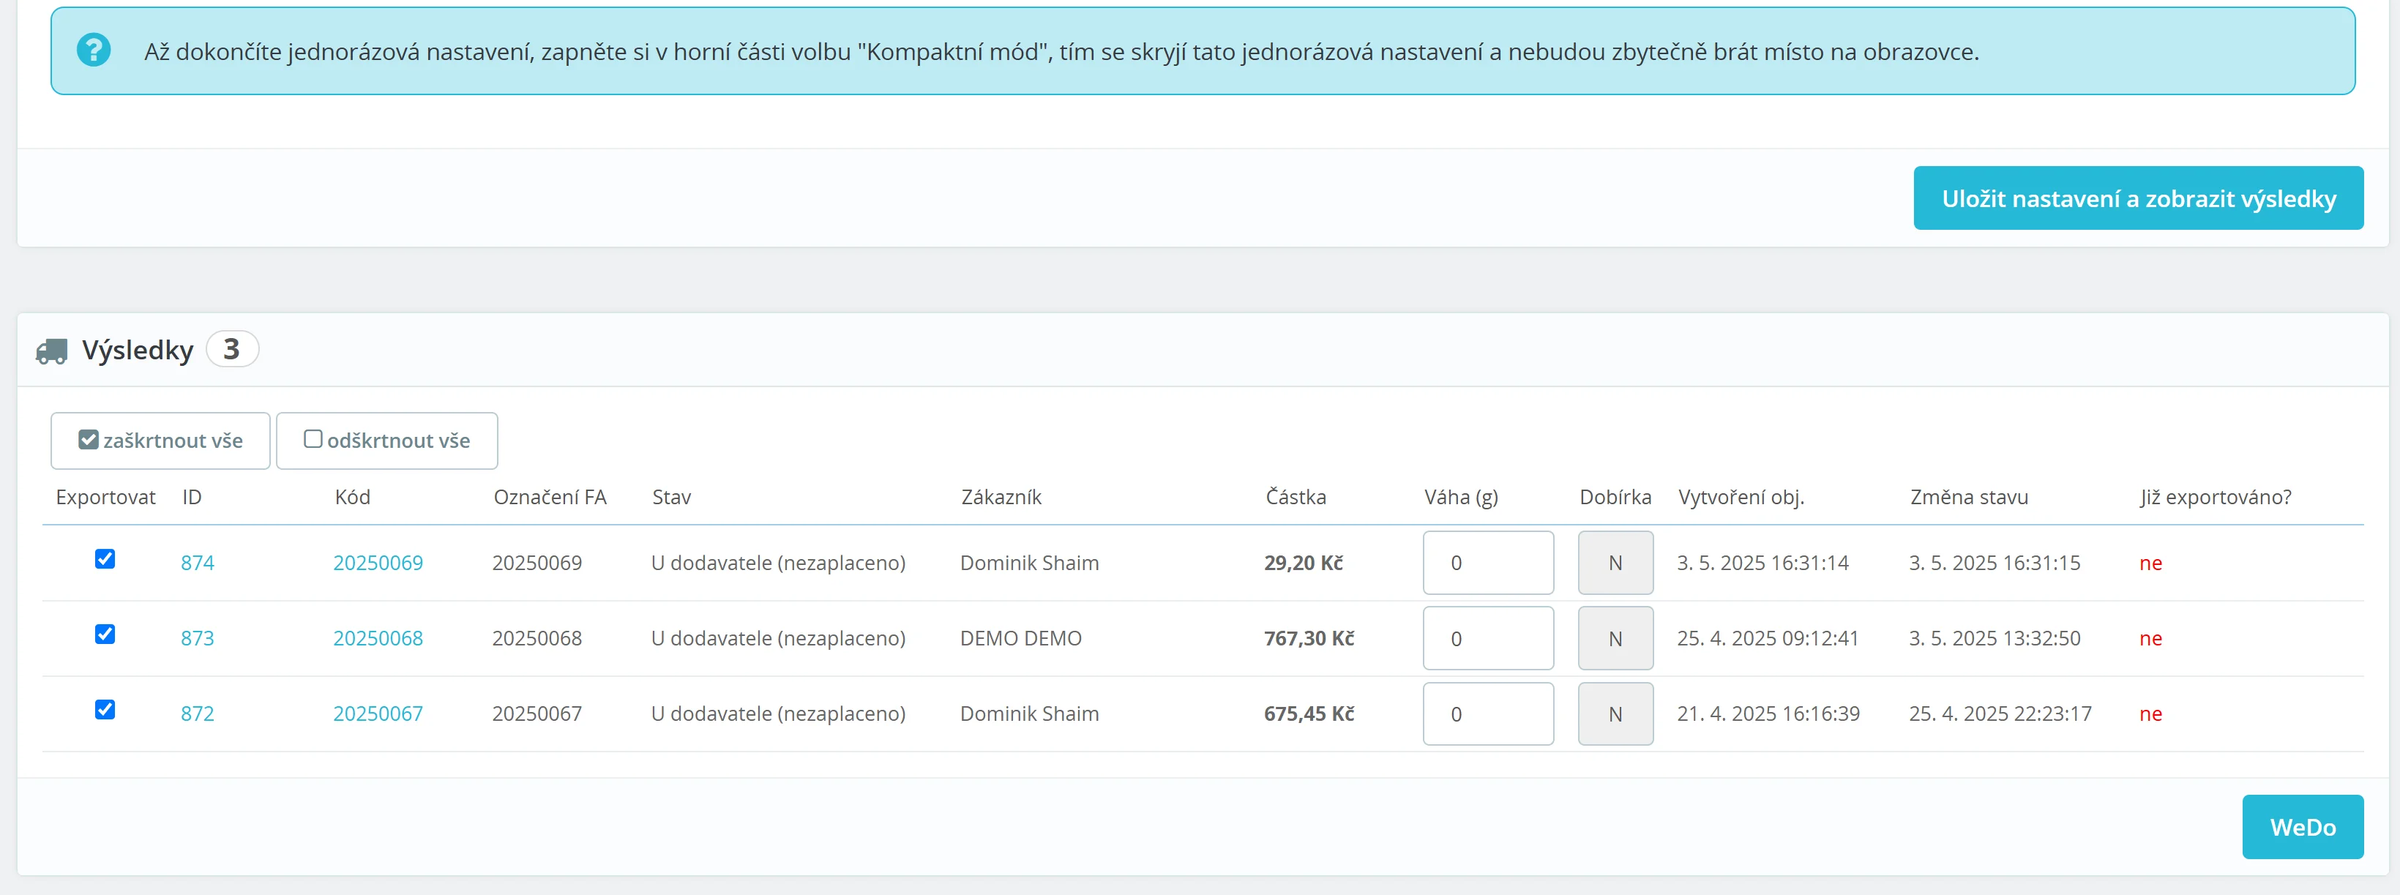This screenshot has height=895, width=2400.
Task: Open order ID 873 link
Action: (x=198, y=638)
